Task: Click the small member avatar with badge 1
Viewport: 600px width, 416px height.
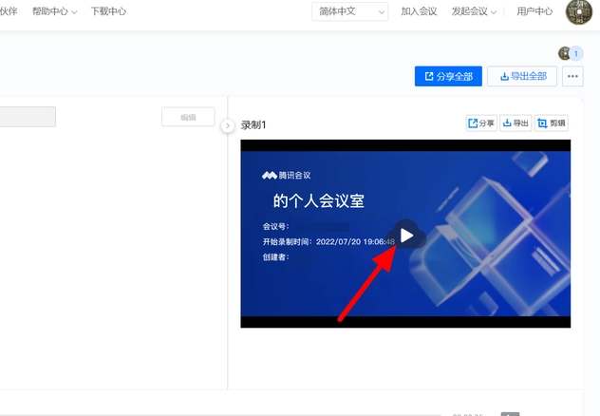Action: click(565, 54)
